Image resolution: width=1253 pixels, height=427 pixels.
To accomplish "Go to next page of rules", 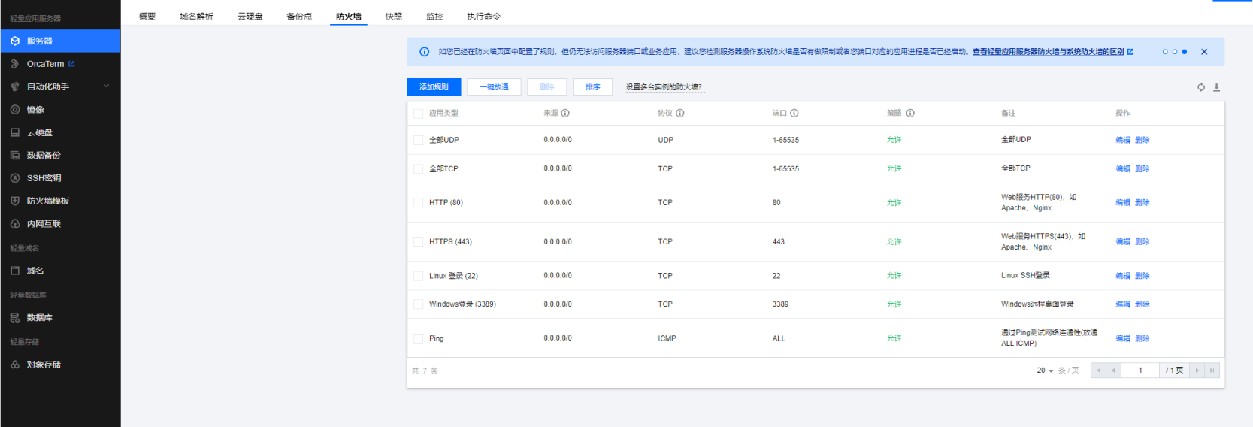I will (1197, 371).
